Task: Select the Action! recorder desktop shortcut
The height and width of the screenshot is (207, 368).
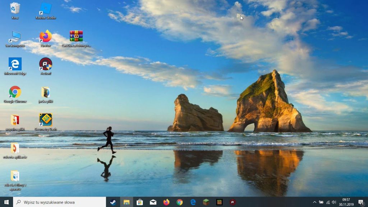Action: 46,64
